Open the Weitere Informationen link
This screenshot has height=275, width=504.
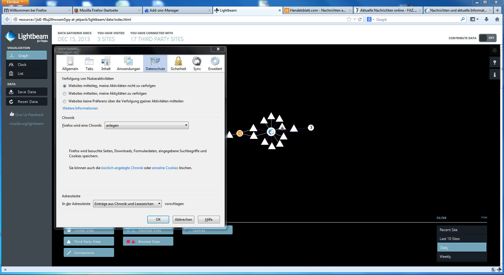click(x=80, y=108)
